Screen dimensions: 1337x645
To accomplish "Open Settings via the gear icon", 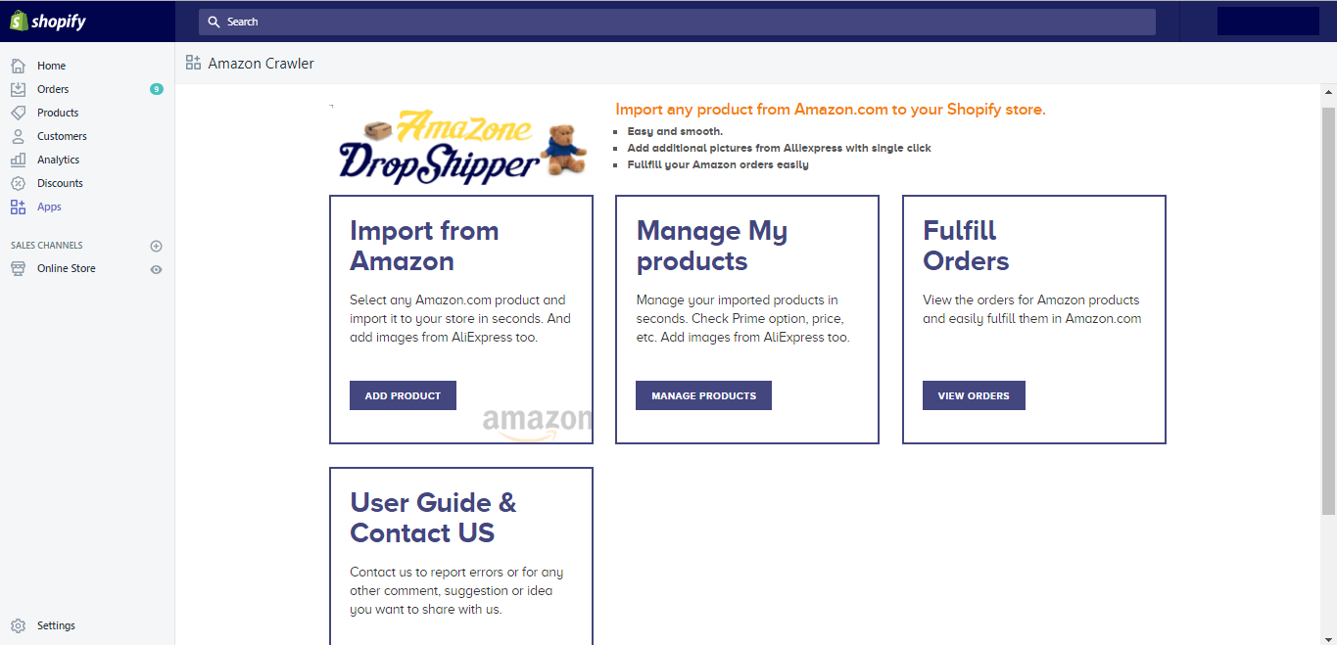I will pyautogui.click(x=17, y=624).
